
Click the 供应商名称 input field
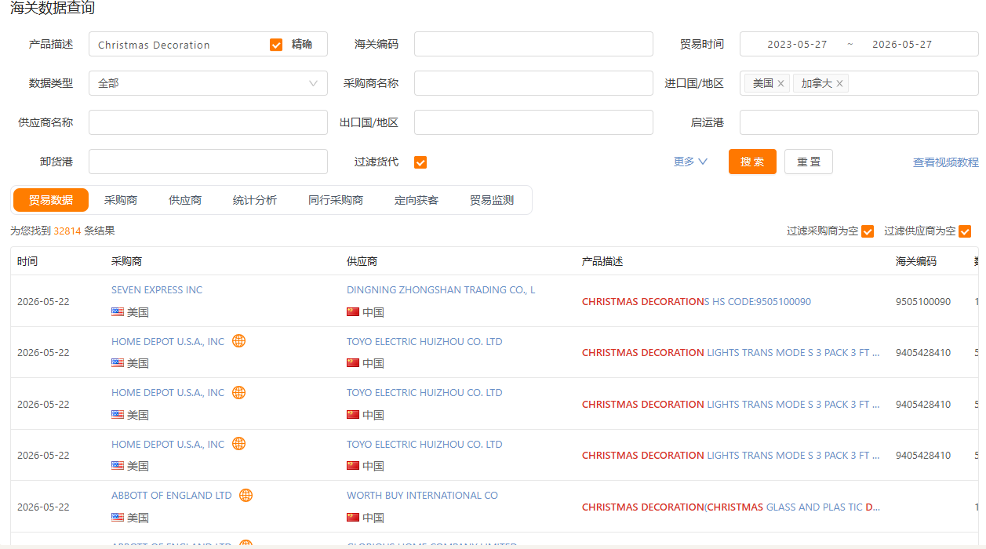[208, 122]
